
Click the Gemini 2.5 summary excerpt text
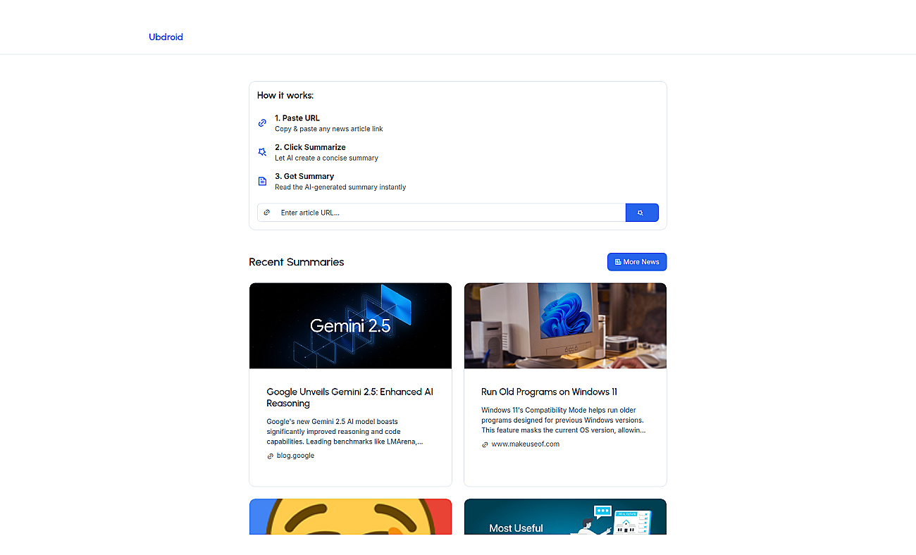[345, 432]
